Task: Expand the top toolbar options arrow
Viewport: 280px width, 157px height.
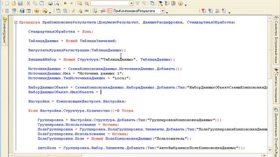Action: click(185, 5)
